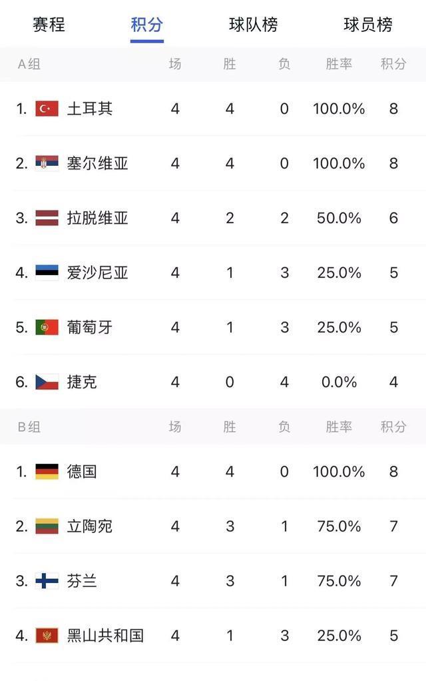
Task: Tap the Estonia flag icon
Action: click(x=47, y=273)
